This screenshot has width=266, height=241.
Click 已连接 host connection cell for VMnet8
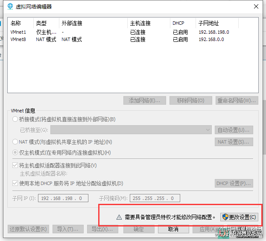(x=138, y=39)
